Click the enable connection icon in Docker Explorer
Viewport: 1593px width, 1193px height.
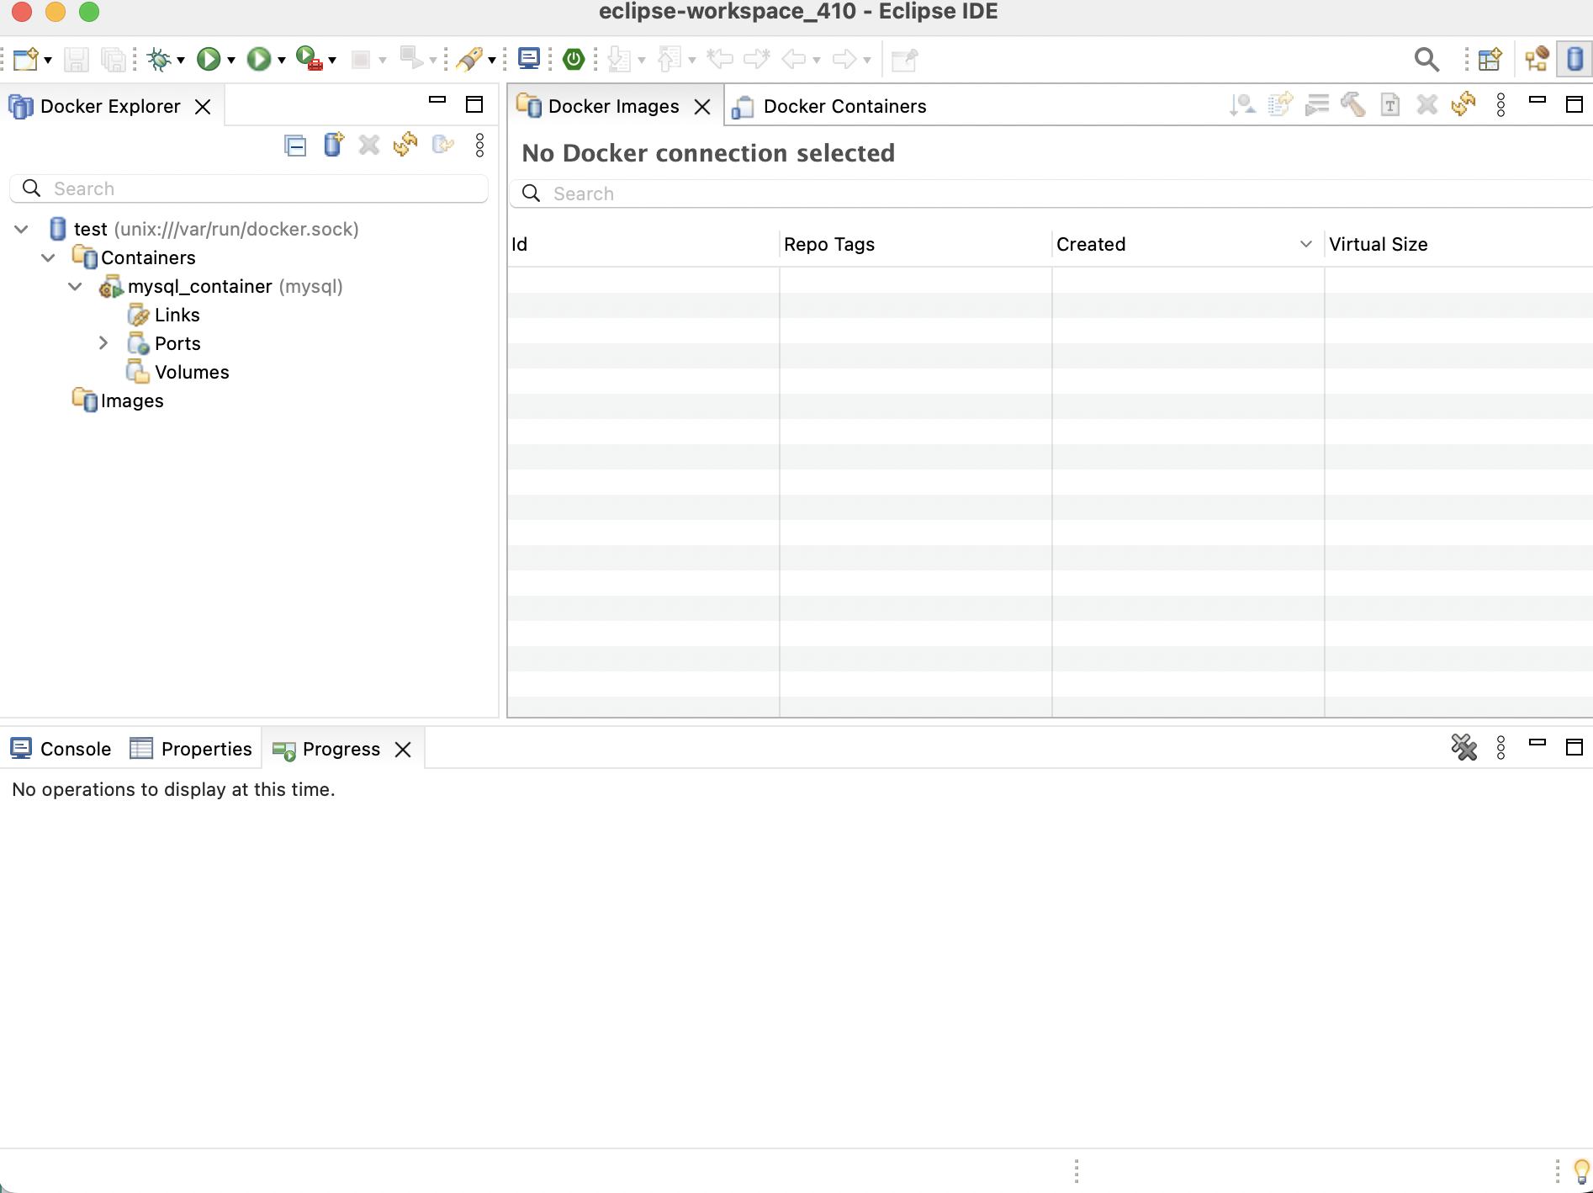coord(443,145)
